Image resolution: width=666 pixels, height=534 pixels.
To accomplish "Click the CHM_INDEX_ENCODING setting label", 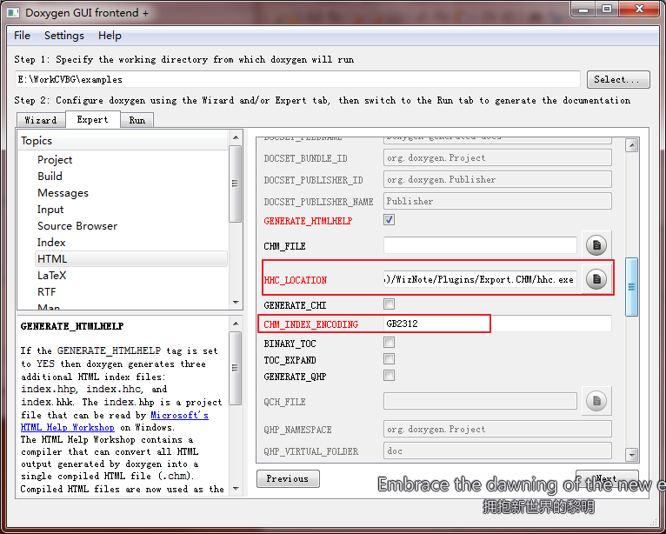I will coord(311,324).
